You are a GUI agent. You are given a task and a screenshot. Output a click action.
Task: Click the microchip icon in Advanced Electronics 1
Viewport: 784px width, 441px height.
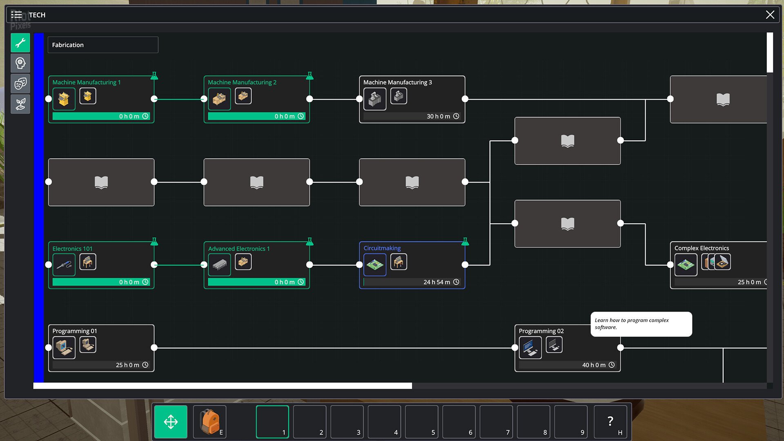click(x=220, y=265)
